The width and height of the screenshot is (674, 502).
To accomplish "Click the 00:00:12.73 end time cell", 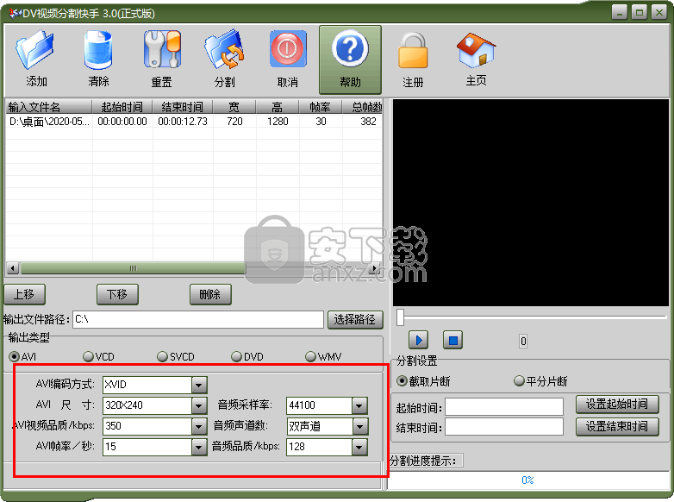I will pos(183,122).
